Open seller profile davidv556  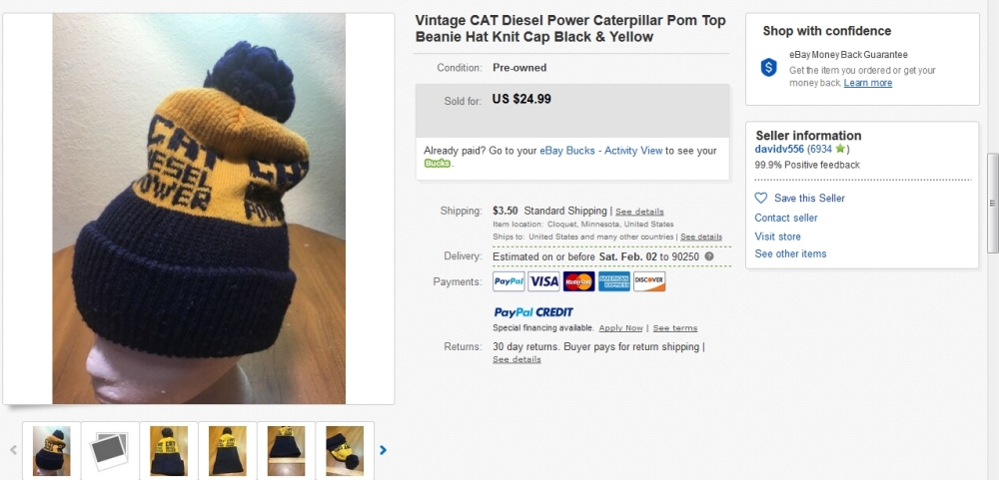tap(779, 149)
